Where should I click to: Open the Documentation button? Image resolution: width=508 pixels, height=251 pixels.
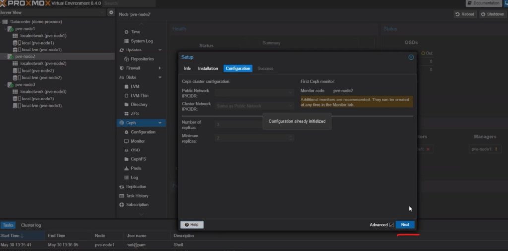483,3
